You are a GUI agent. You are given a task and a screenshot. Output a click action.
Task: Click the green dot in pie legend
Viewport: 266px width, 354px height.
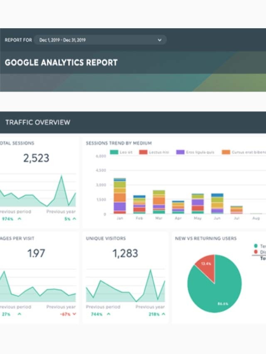(x=256, y=246)
